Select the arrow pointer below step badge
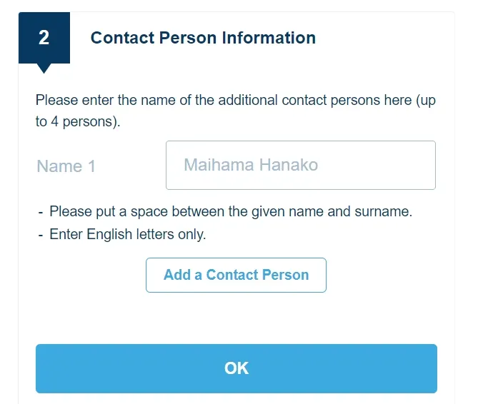This screenshot has height=404, width=478. point(44,69)
